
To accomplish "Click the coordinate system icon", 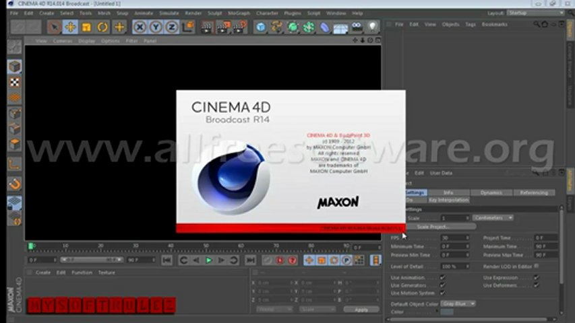I will coord(188,27).
